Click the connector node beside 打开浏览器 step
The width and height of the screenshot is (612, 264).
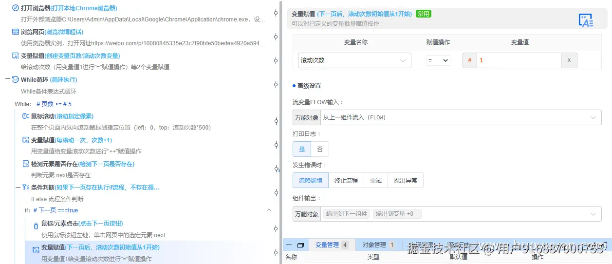(x=276, y=13)
